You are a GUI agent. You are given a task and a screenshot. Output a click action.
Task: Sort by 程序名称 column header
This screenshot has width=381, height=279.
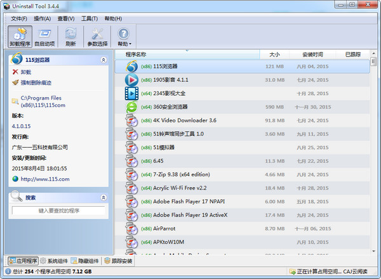(187, 55)
